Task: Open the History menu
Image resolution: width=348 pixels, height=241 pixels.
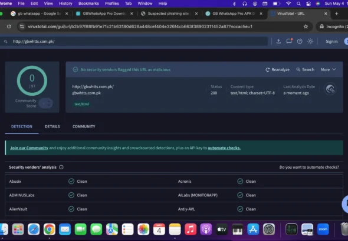Action: (65, 4)
